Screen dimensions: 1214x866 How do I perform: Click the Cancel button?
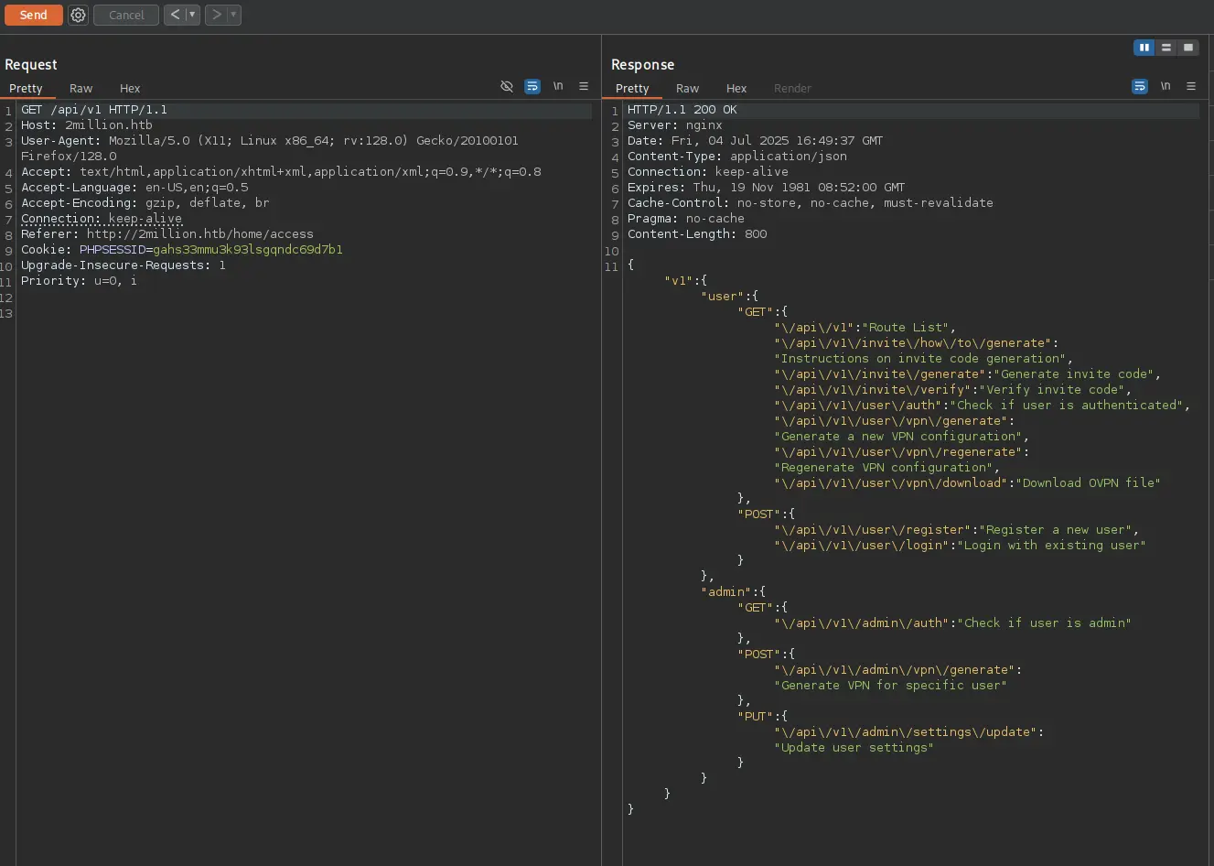[x=126, y=15]
